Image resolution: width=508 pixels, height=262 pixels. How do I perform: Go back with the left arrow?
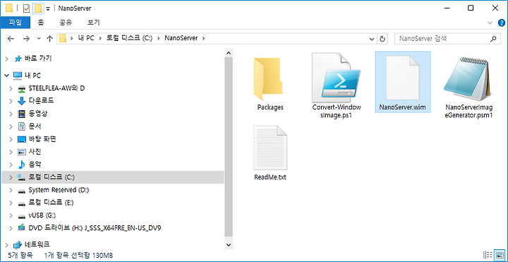(11, 39)
